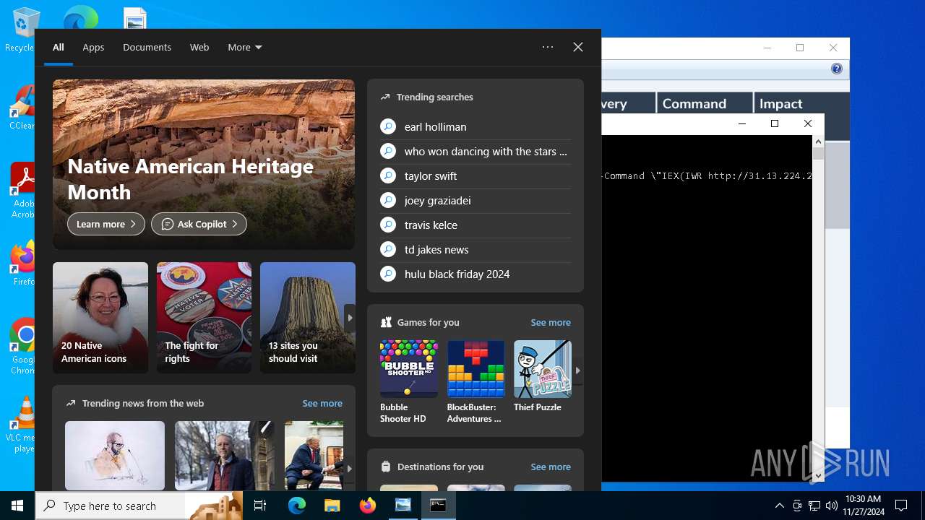Select the Web search tab

click(199, 47)
